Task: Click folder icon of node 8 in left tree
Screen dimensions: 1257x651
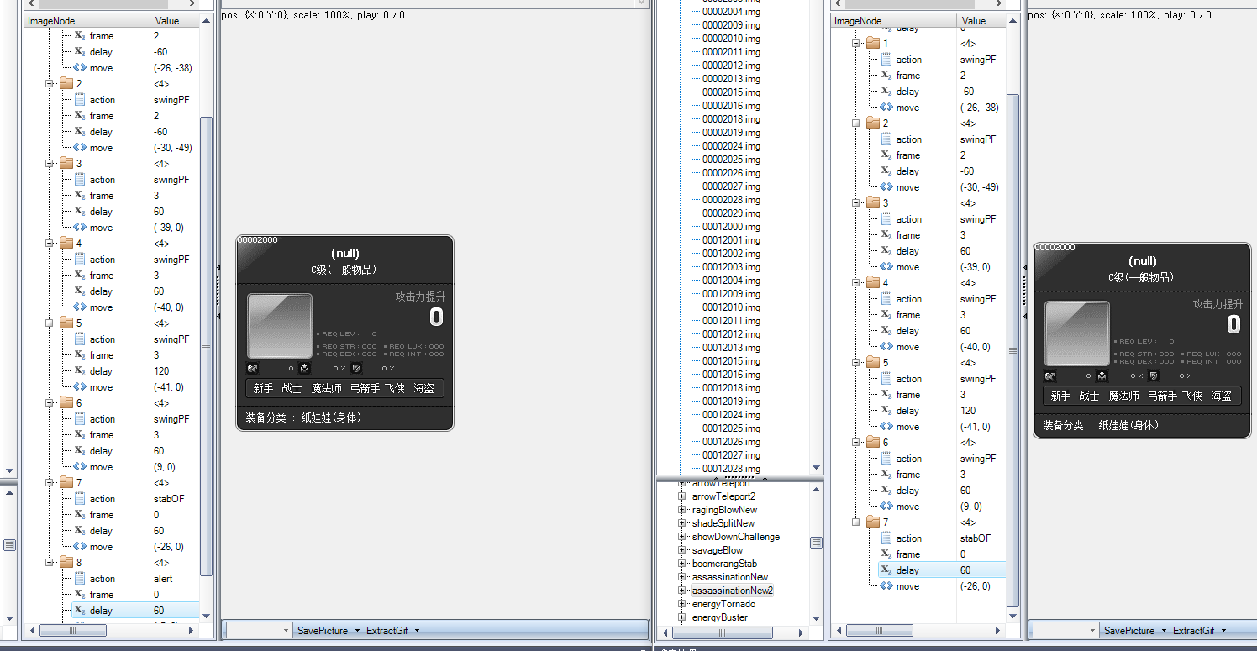Action: pyautogui.click(x=66, y=563)
